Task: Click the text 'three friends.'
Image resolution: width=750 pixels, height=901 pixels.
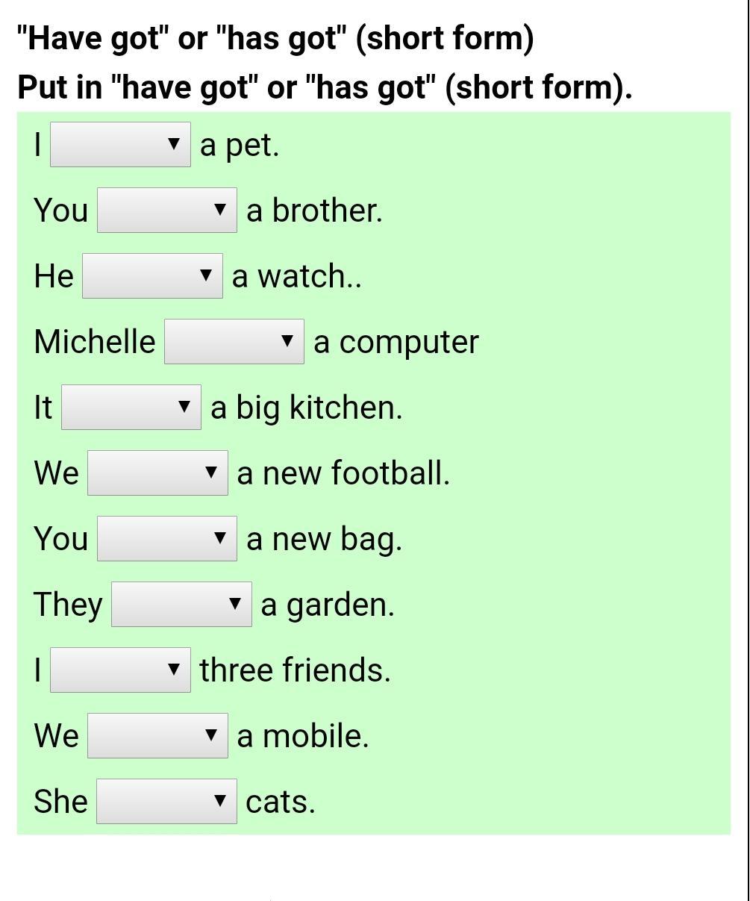Action: pyautogui.click(x=295, y=670)
